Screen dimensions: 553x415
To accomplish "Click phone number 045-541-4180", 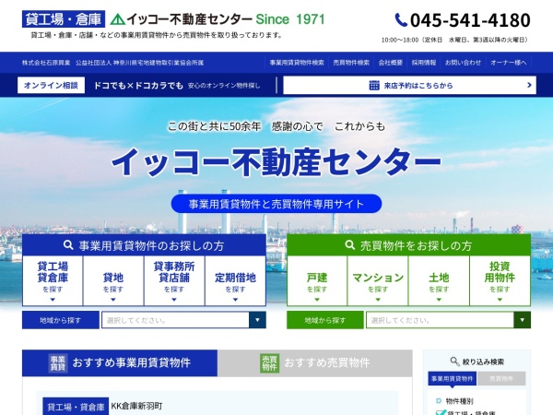I will click(470, 20).
